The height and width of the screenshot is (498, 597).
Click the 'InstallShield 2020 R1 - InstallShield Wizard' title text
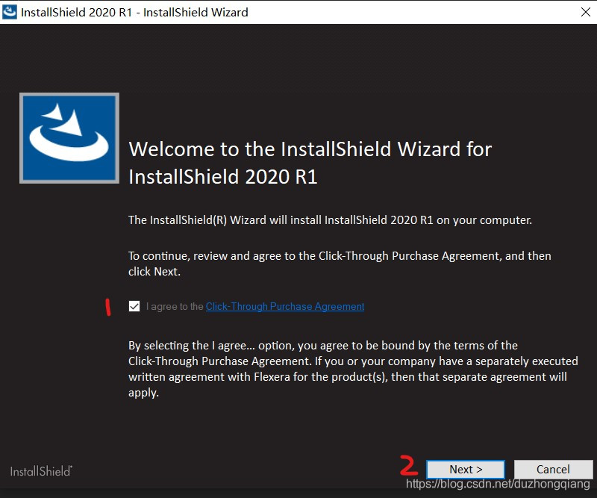pyautogui.click(x=134, y=12)
